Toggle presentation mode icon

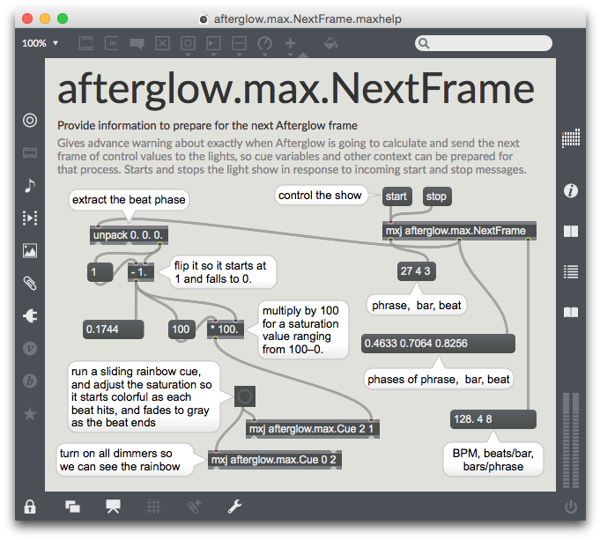113,507
